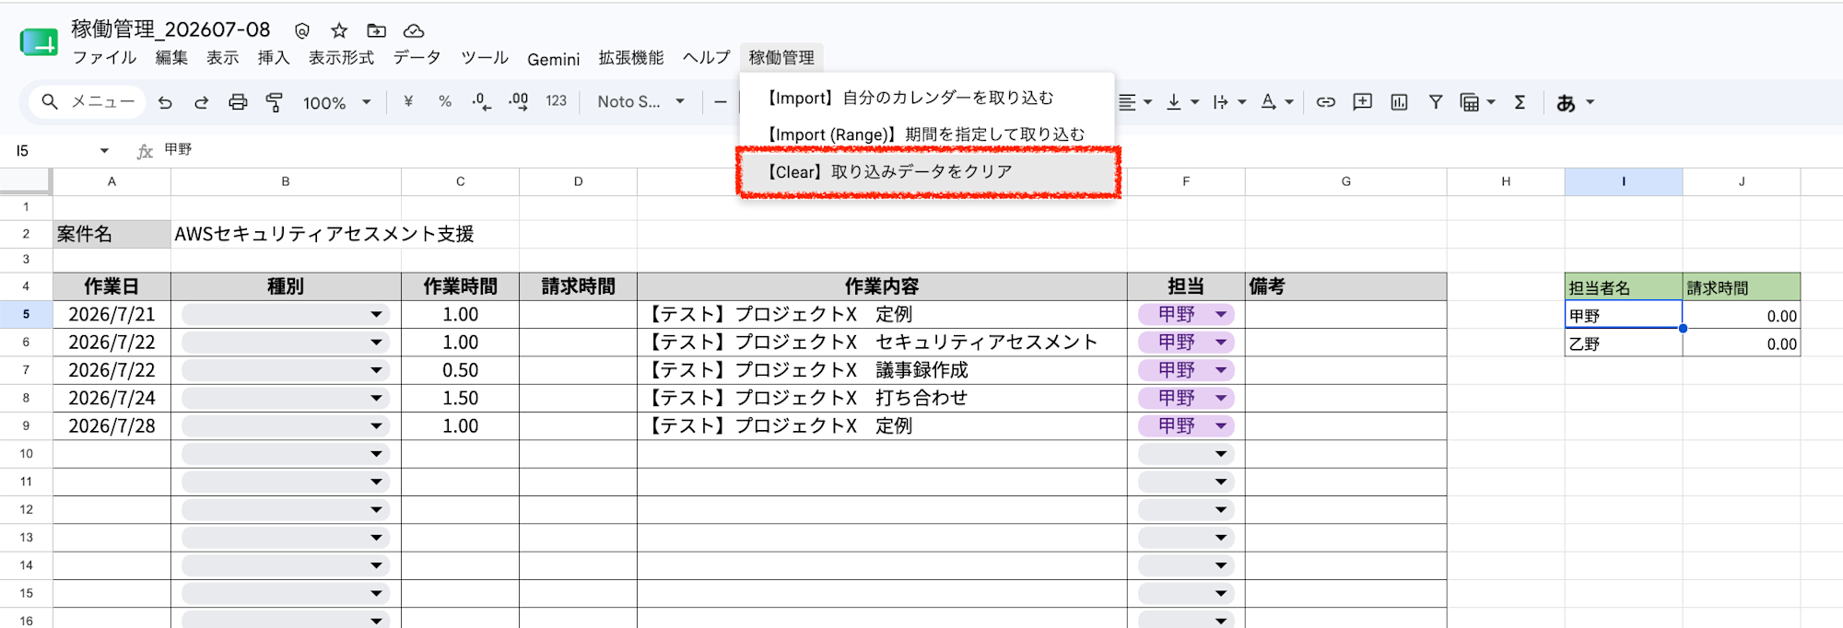Select column A header

112,181
